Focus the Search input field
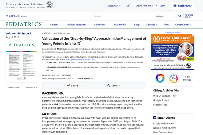203x135 pixels. (x=124, y=16)
